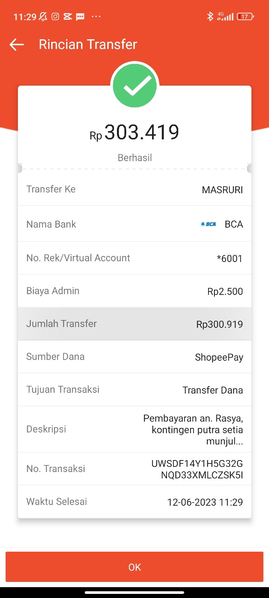Tap the back arrow icon
Image resolution: width=269 pixels, height=598 pixels.
17,45
